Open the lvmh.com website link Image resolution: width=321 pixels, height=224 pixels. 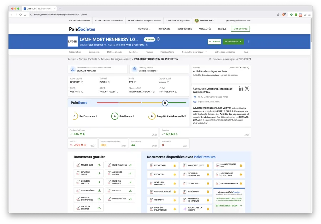pos(209,102)
